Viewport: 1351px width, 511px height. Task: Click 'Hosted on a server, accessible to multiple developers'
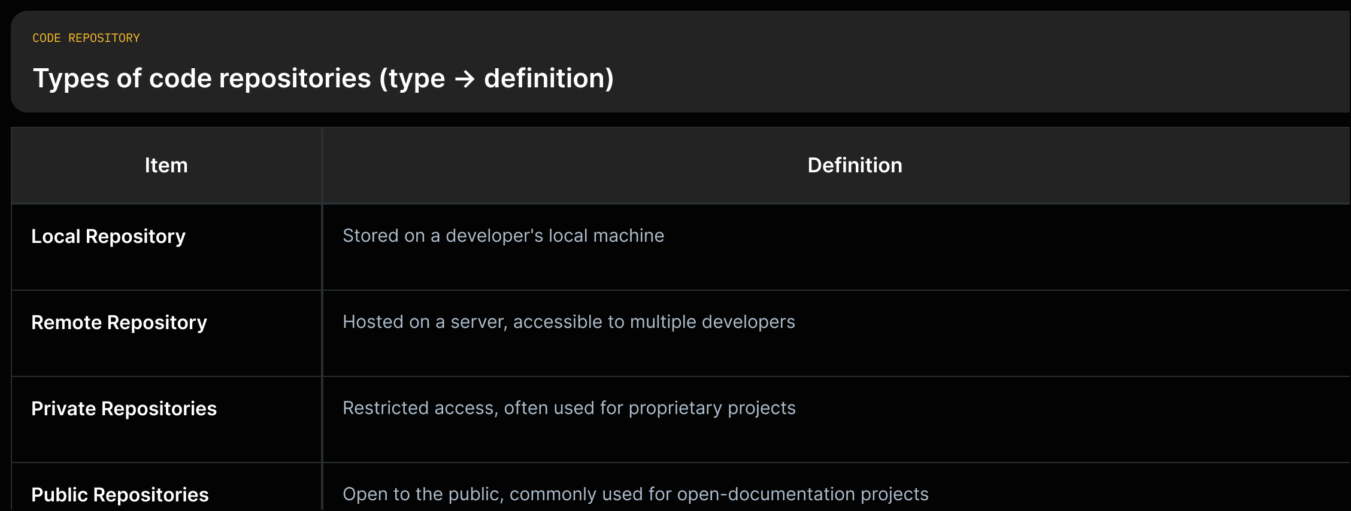(569, 322)
